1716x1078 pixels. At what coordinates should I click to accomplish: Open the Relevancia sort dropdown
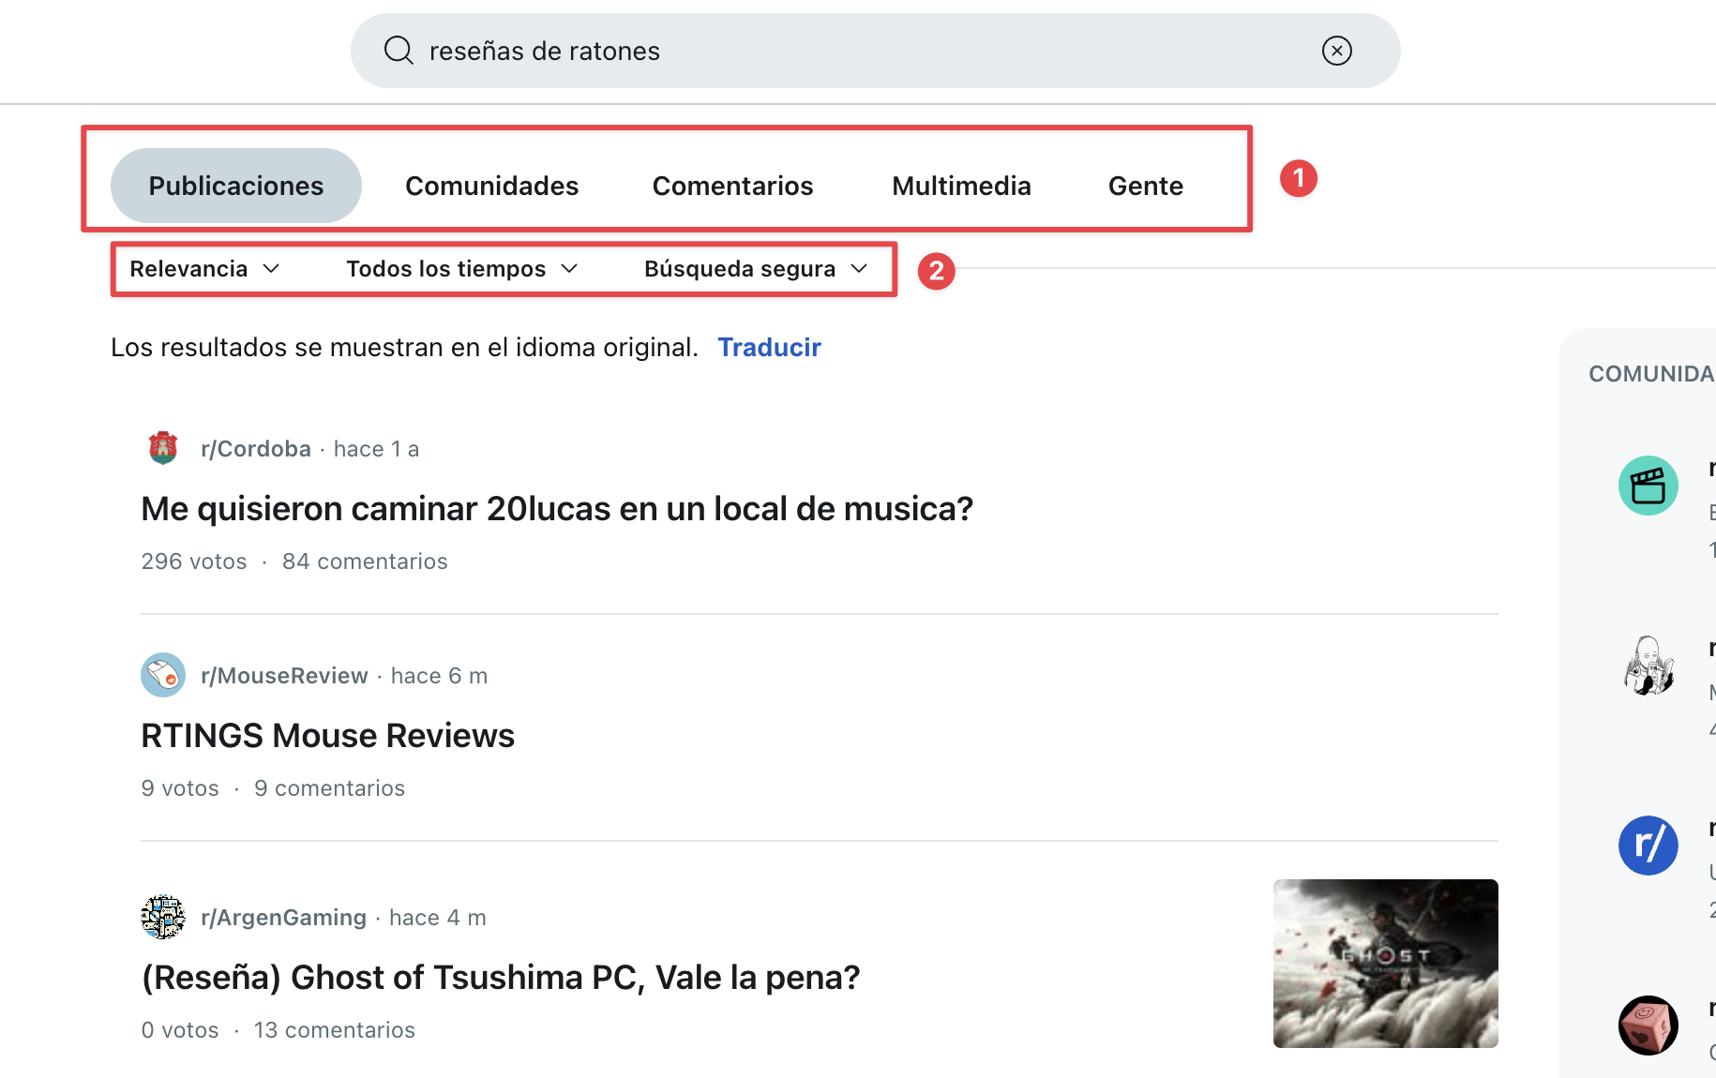point(203,269)
